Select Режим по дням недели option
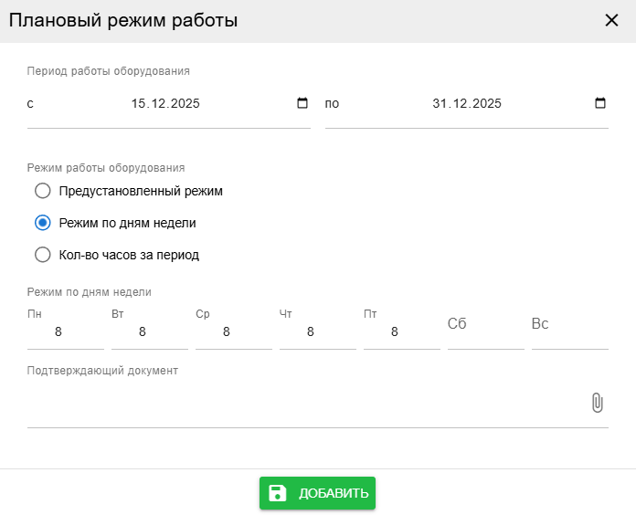Viewport: 636px width, 515px height. pos(42,223)
